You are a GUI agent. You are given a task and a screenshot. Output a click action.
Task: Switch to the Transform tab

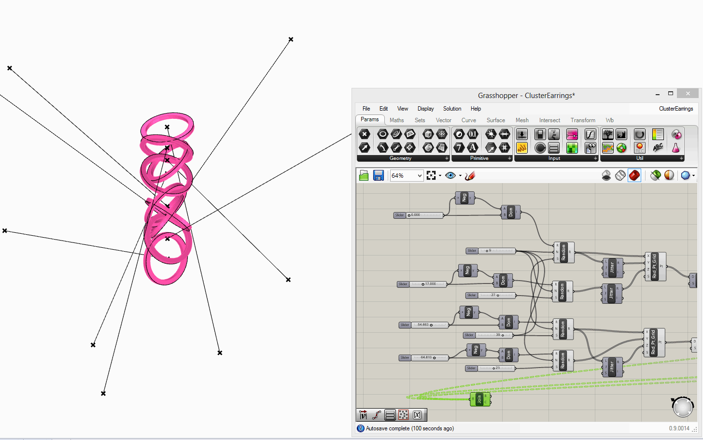click(583, 120)
